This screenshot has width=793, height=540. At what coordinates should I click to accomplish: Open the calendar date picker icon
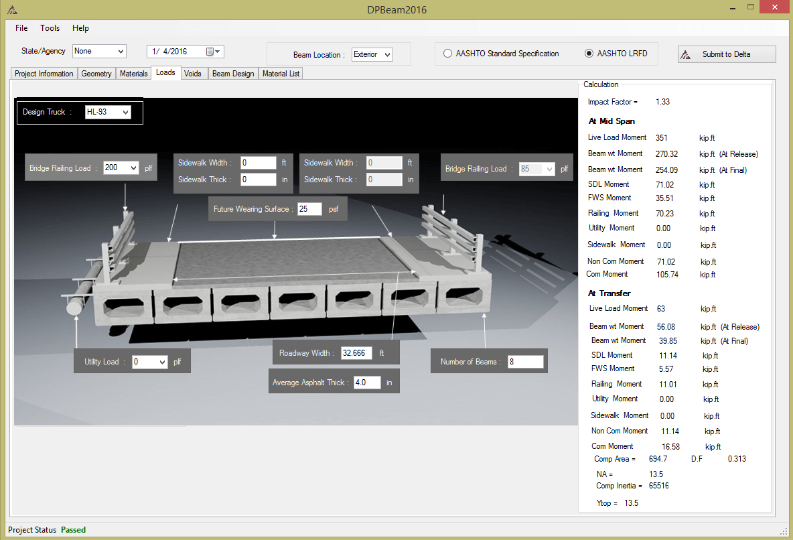coord(210,52)
